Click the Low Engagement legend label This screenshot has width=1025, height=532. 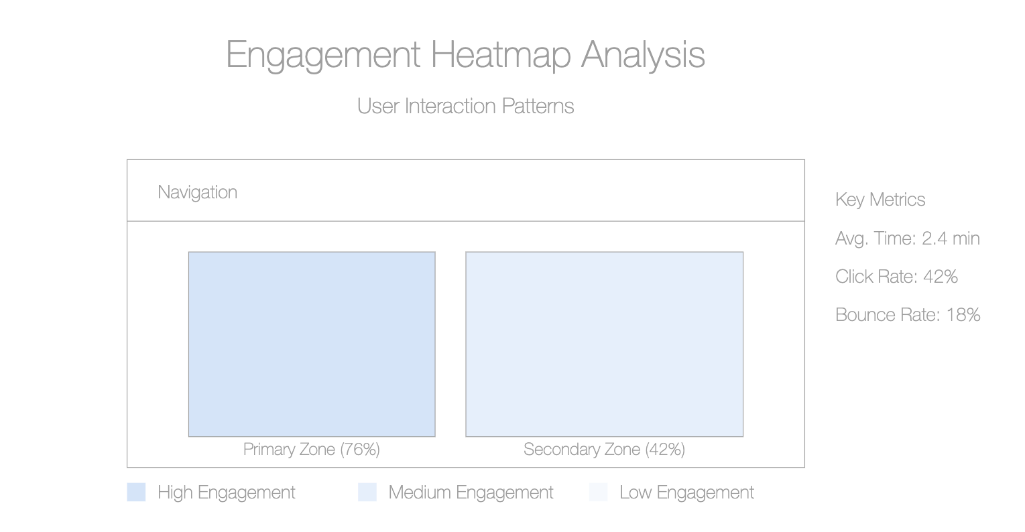pos(687,492)
